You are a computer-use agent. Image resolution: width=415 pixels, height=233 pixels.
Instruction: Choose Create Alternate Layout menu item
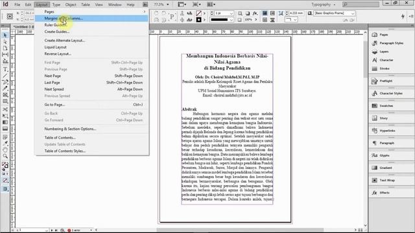(x=91, y=40)
